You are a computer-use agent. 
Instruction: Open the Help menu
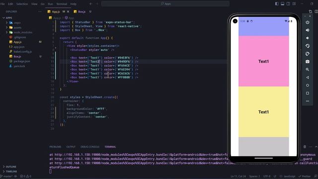point(73,4)
